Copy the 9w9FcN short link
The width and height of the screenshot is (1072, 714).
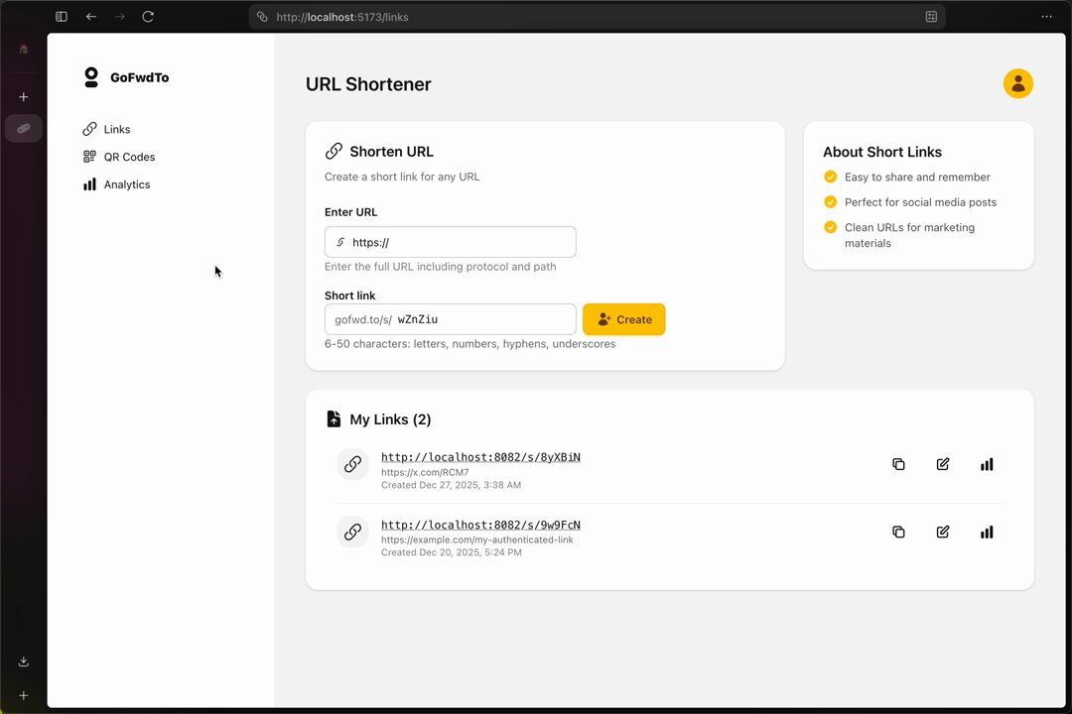click(x=898, y=532)
